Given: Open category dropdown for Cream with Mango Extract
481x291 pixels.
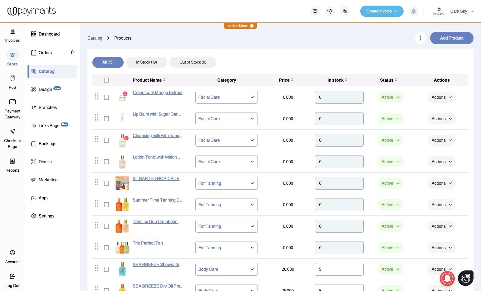Looking at the screenshot, I should pos(227,97).
